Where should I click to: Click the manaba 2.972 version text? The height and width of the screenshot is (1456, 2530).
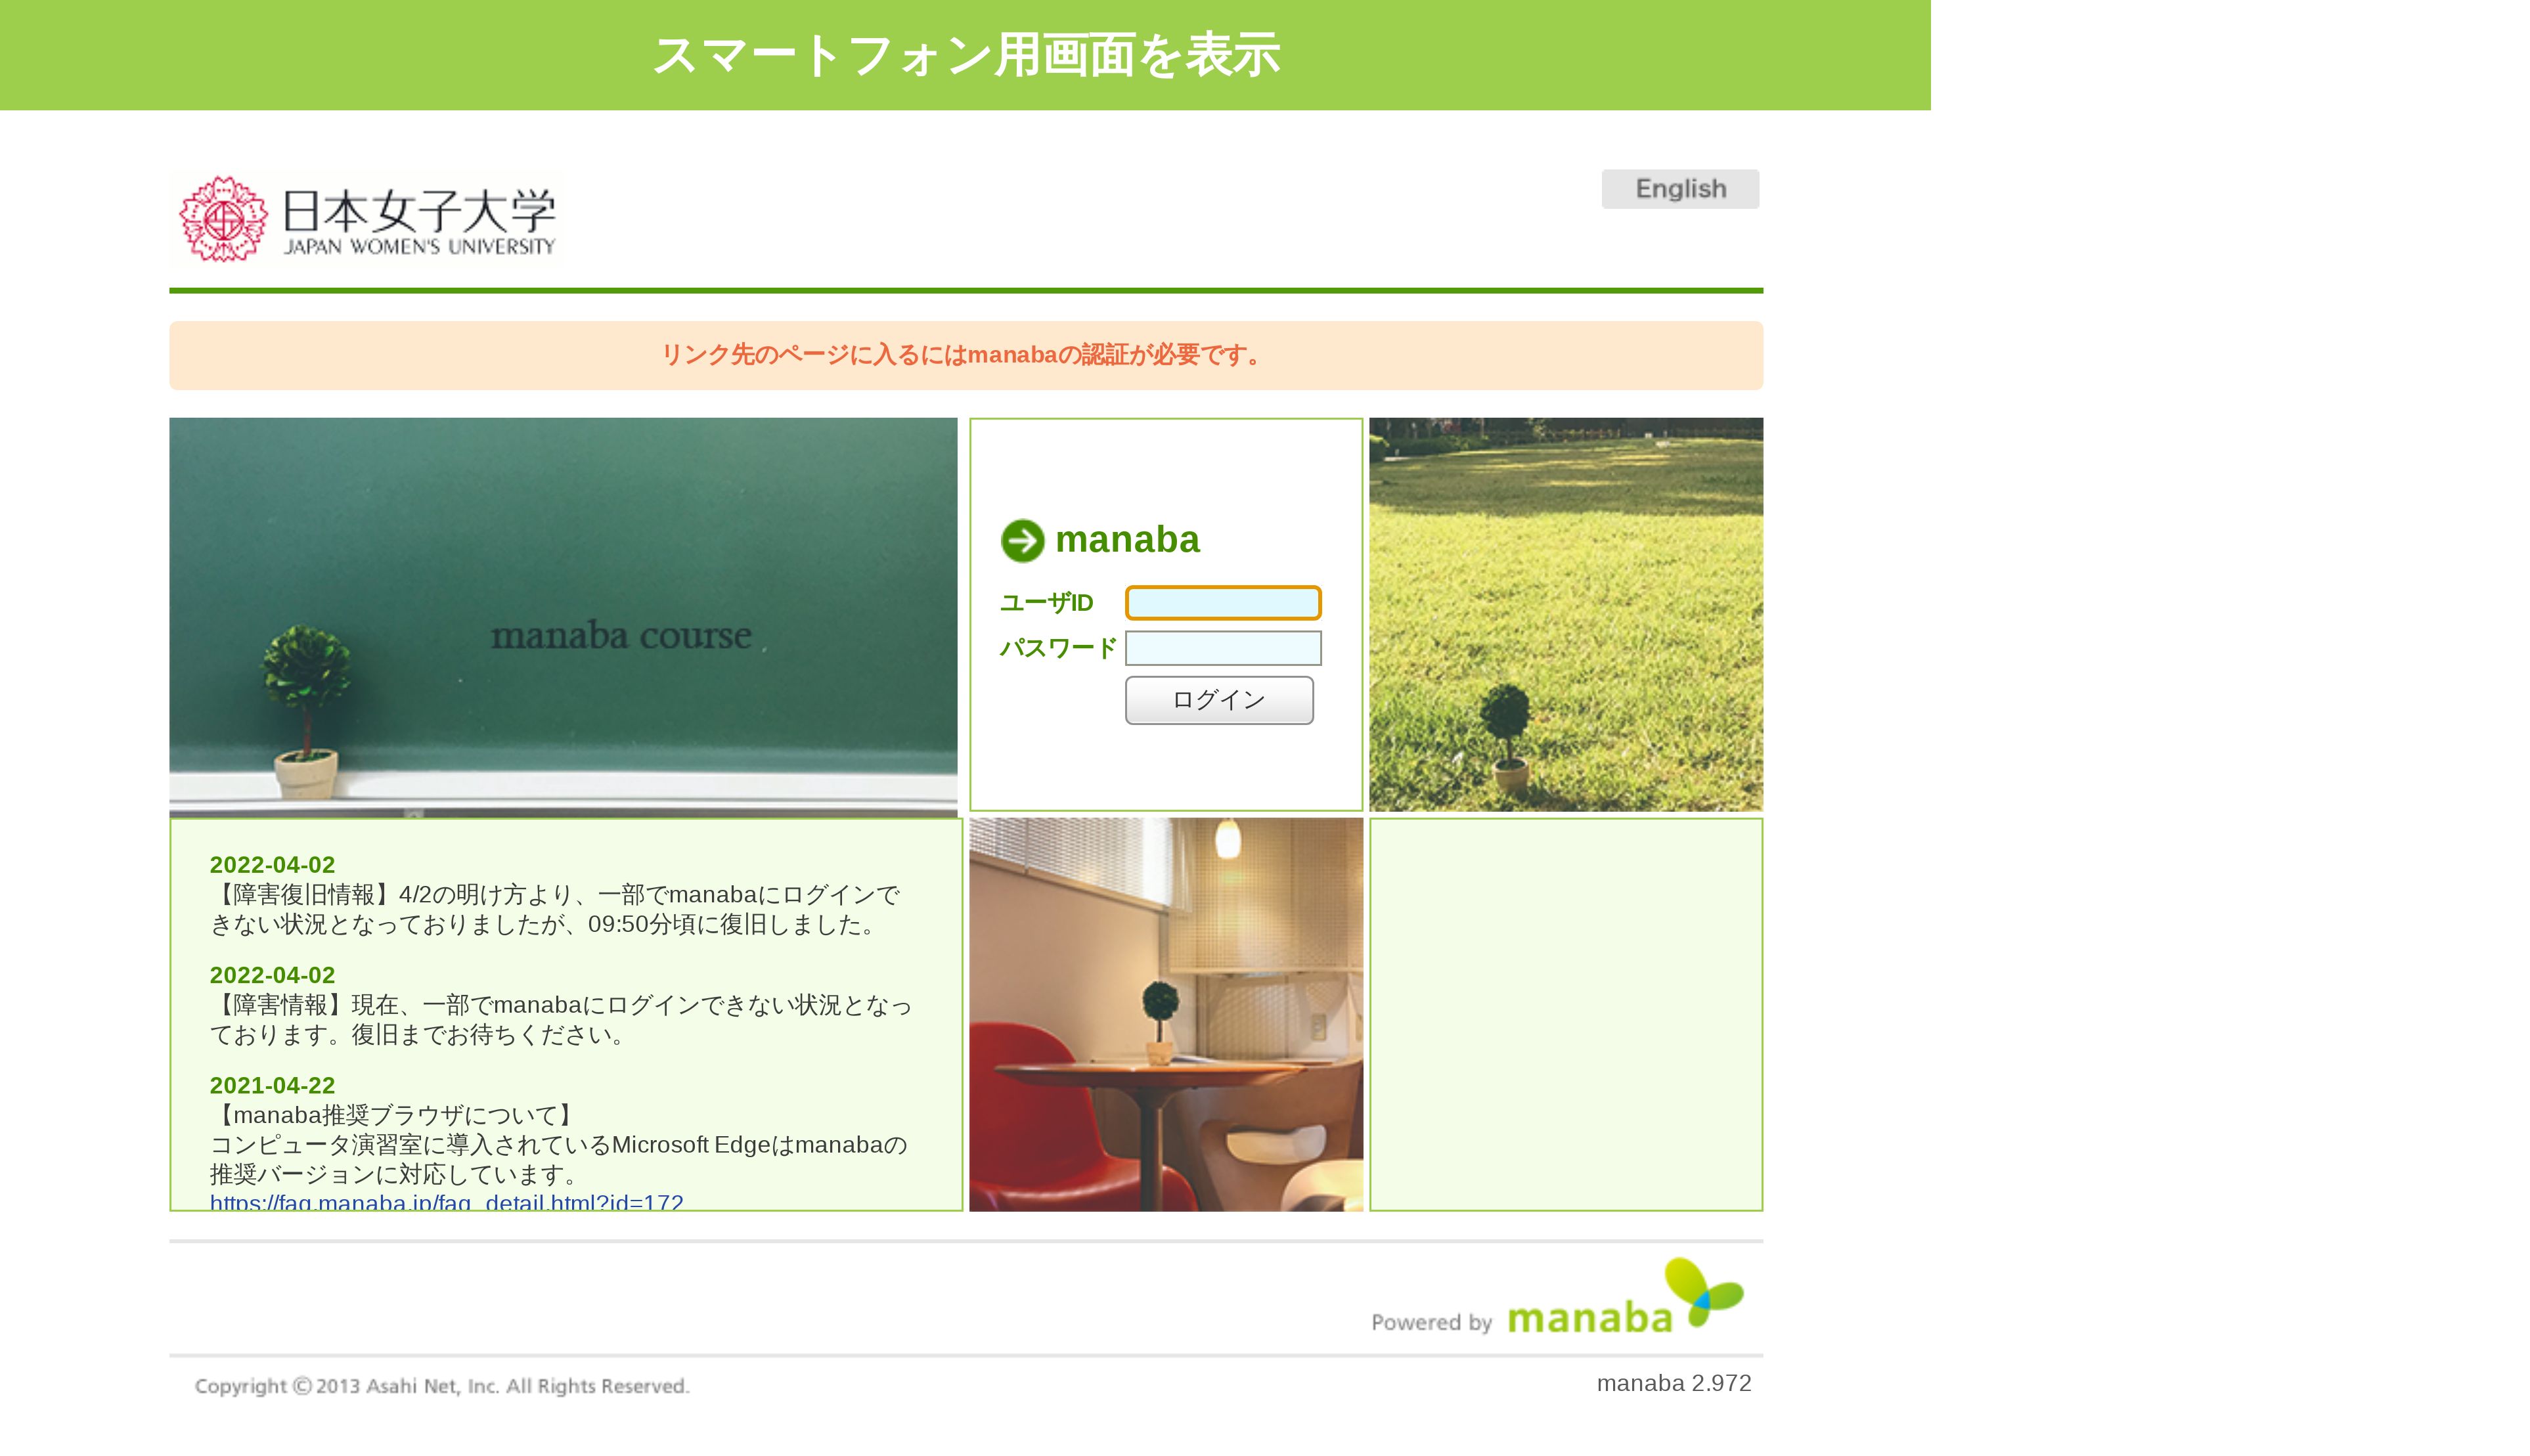[x=1673, y=1383]
